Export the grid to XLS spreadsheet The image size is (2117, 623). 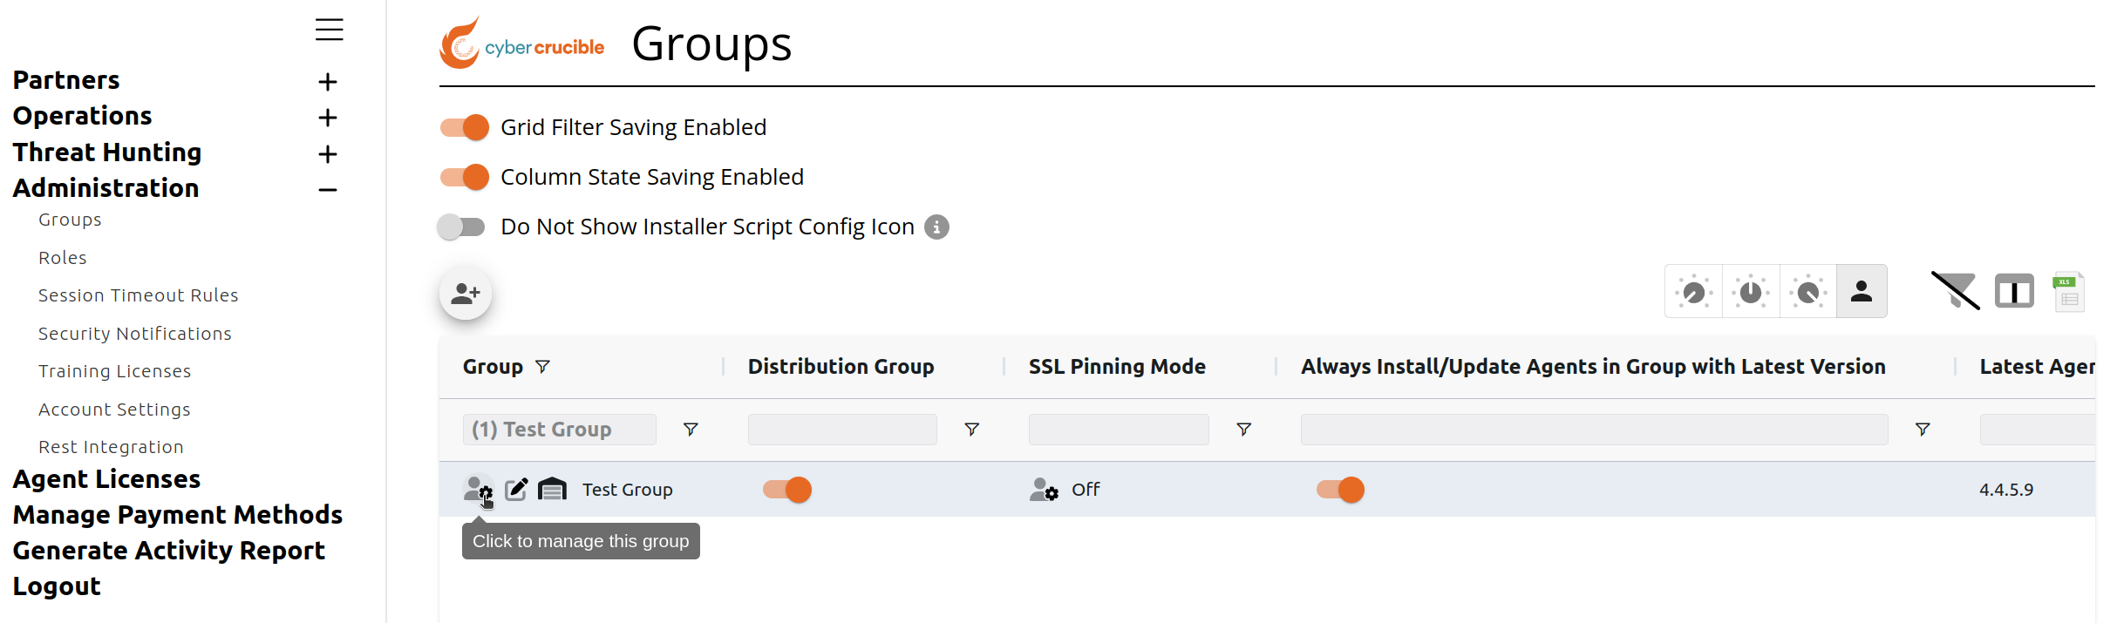2069,292
